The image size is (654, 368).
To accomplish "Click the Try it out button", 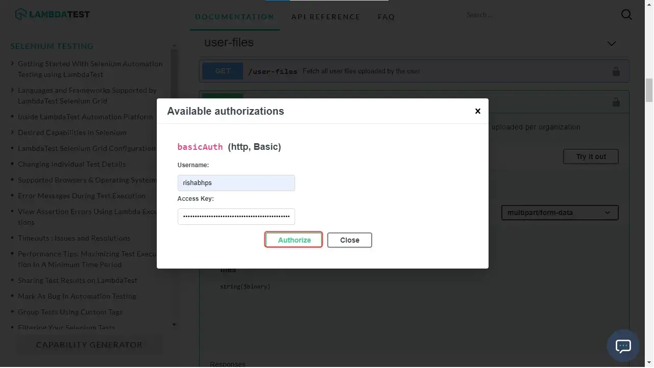I will coord(591,156).
